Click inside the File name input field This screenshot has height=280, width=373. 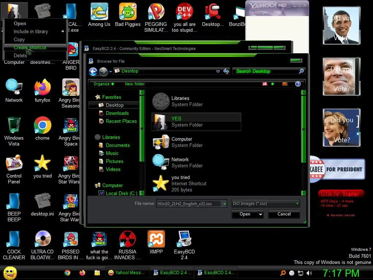click(x=189, y=204)
